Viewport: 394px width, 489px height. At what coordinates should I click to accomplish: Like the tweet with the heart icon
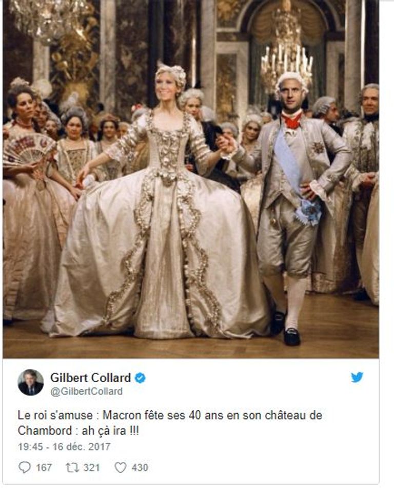(x=120, y=467)
